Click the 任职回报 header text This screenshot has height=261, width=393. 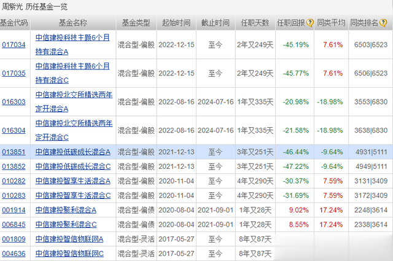pyautogui.click(x=291, y=23)
